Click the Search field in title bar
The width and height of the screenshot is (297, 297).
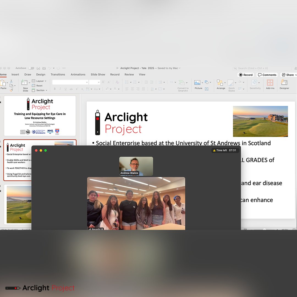click(262, 68)
